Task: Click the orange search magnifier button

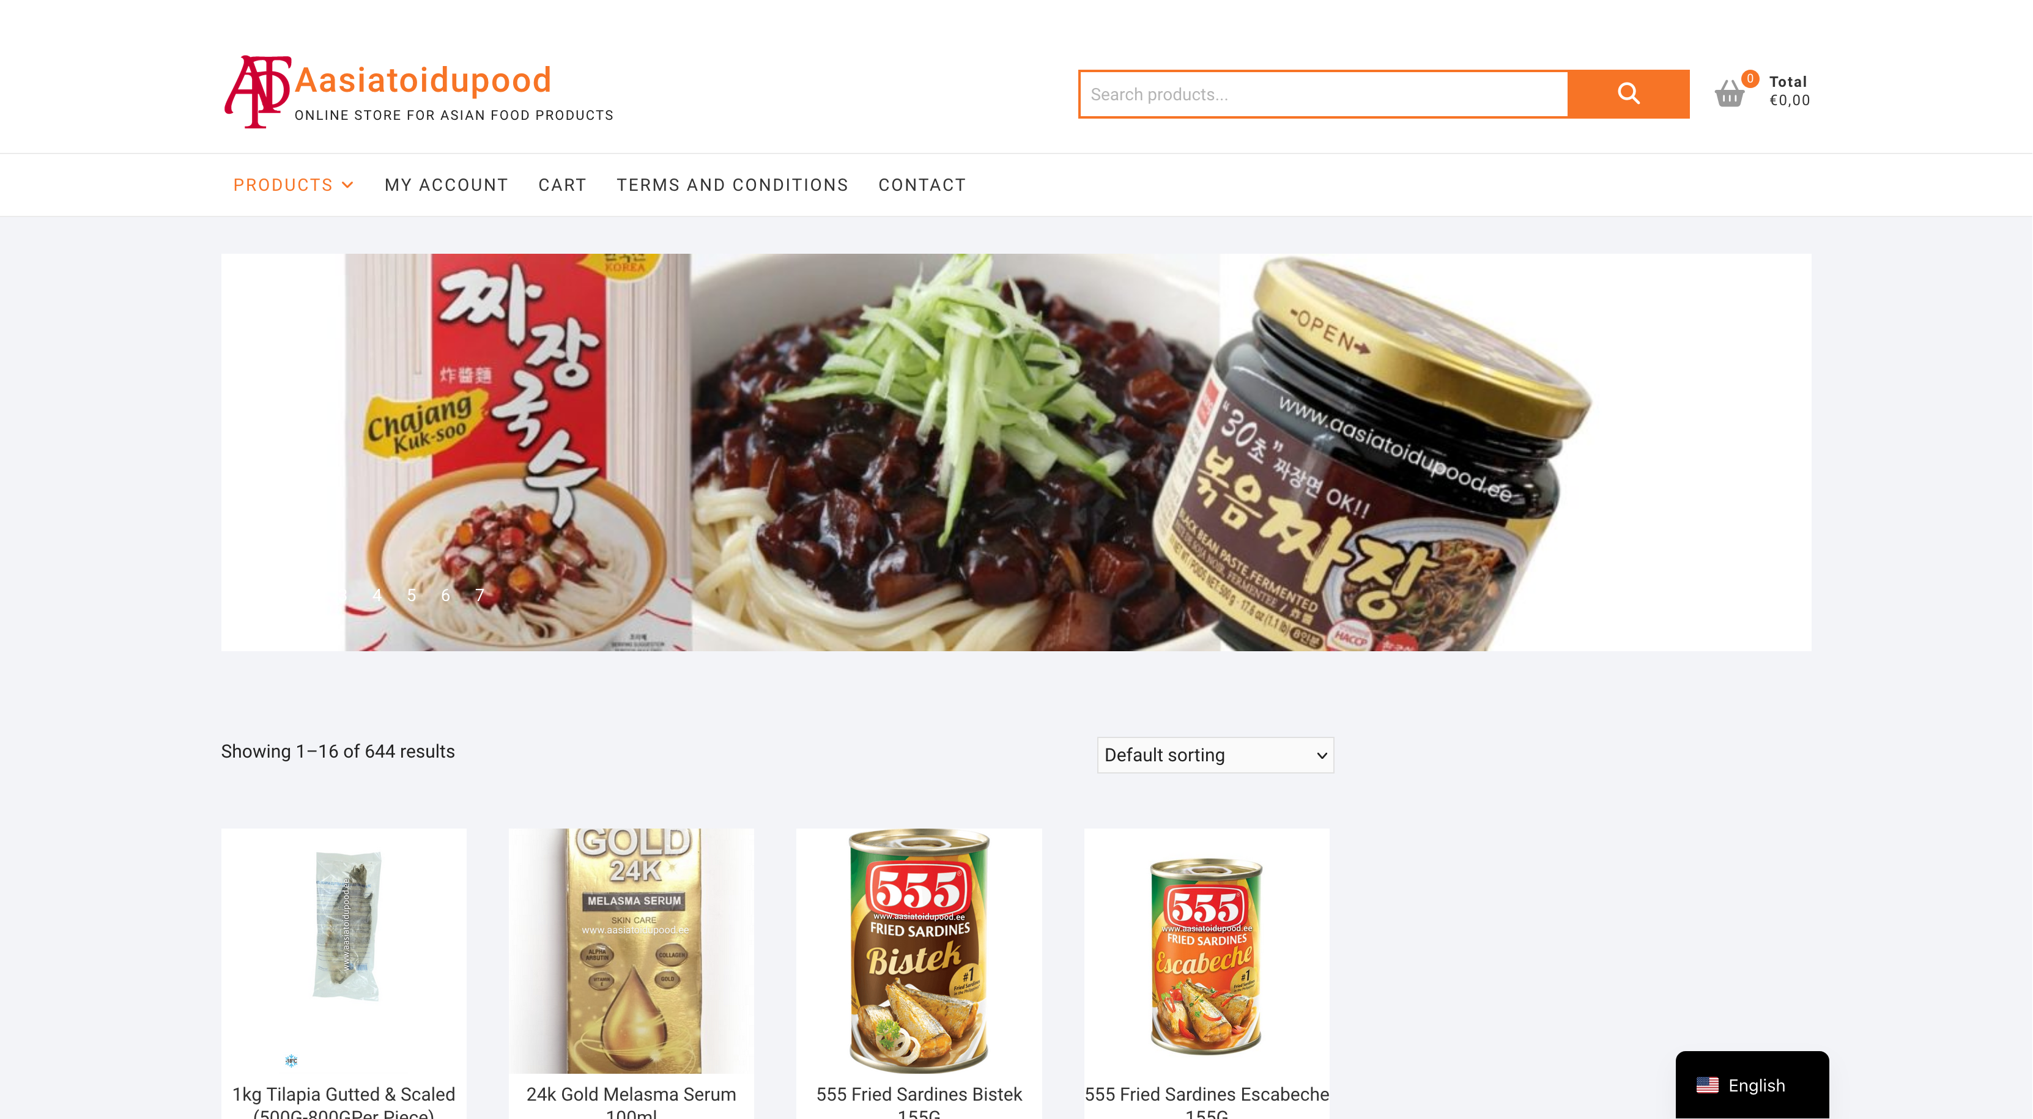Action: [1628, 94]
